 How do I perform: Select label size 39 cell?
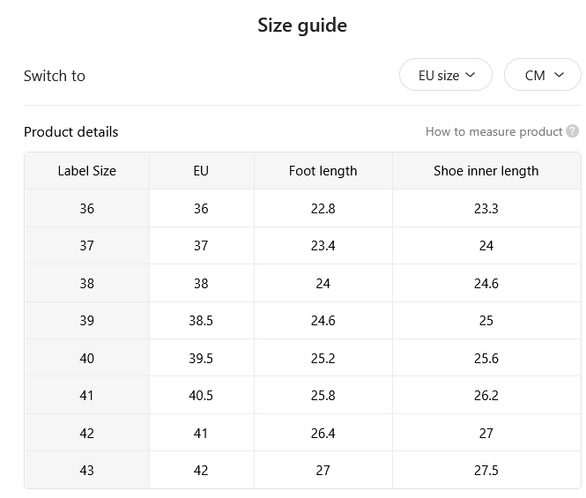pyautogui.click(x=86, y=321)
